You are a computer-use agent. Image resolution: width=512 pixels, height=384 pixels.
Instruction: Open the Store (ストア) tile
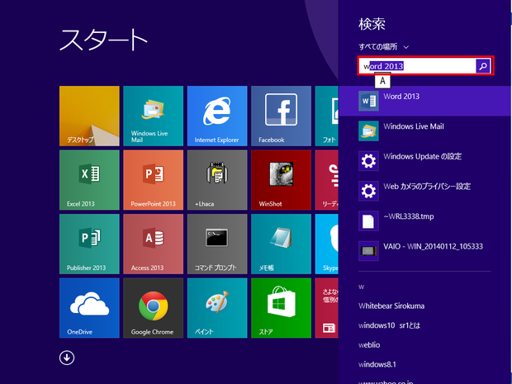click(x=281, y=308)
